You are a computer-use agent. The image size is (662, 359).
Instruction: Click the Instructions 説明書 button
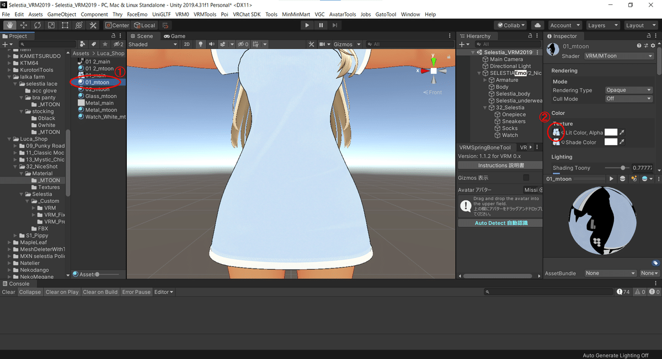(x=501, y=165)
